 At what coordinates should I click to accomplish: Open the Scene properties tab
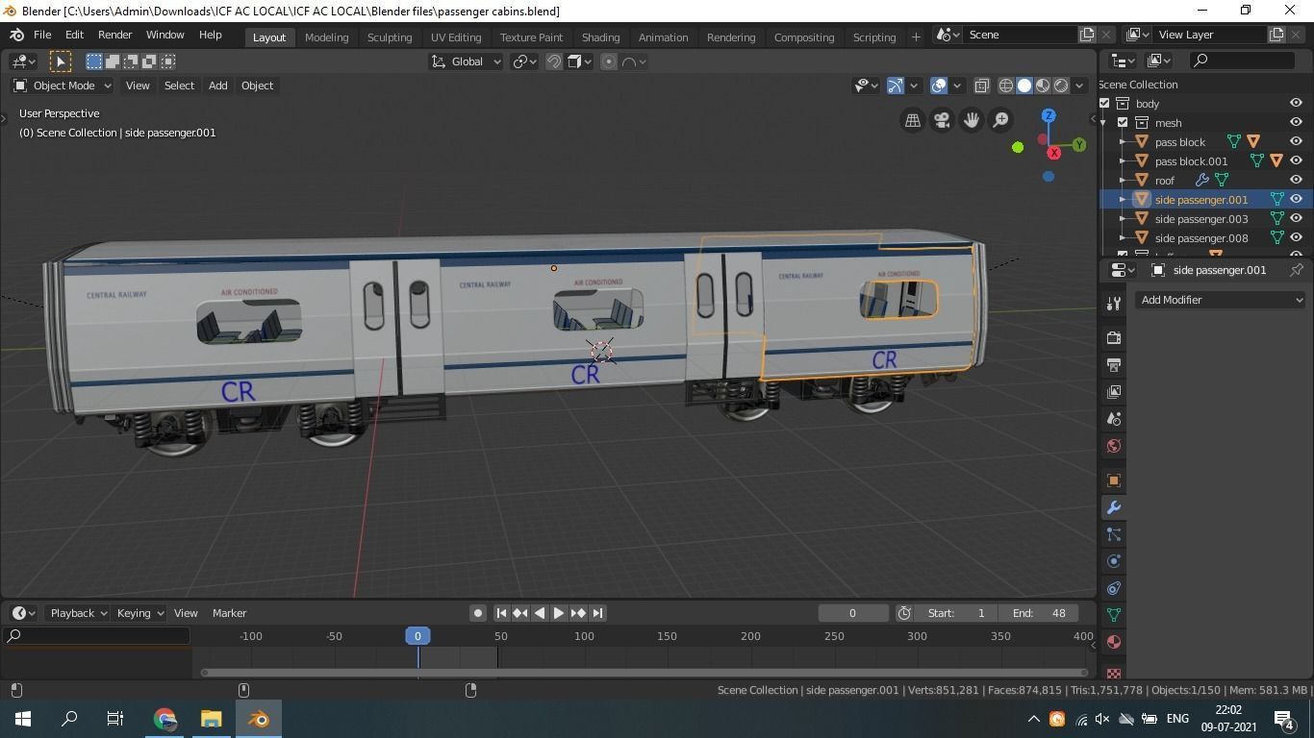click(1114, 419)
